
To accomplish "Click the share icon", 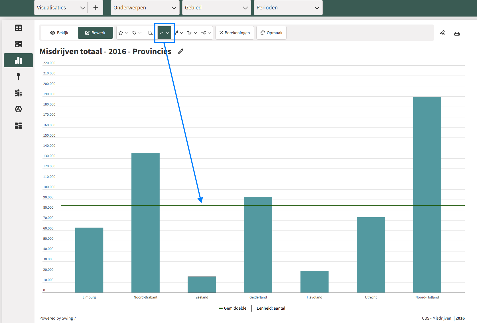I will coord(442,33).
